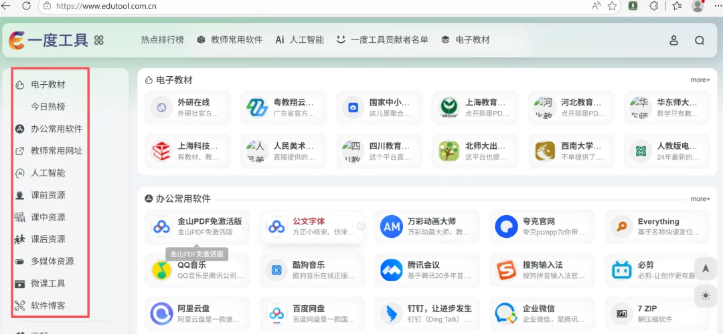Select 课中资源 in the sidebar
This screenshot has width=723, height=334.
[x=48, y=217]
